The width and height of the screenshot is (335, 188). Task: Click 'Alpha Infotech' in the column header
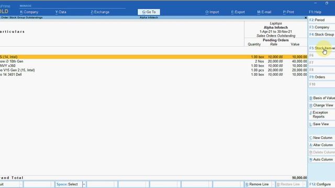276,28
